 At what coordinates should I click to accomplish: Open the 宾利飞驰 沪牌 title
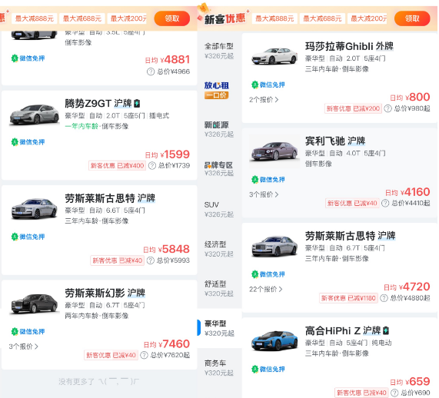click(335, 141)
